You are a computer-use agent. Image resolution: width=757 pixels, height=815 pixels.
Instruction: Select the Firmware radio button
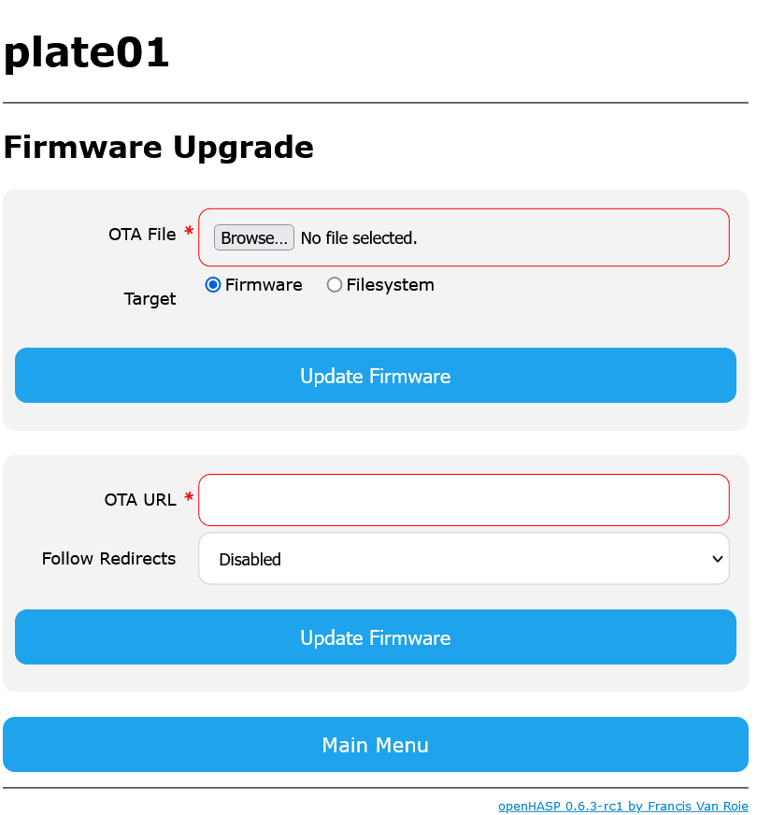pyautogui.click(x=212, y=285)
